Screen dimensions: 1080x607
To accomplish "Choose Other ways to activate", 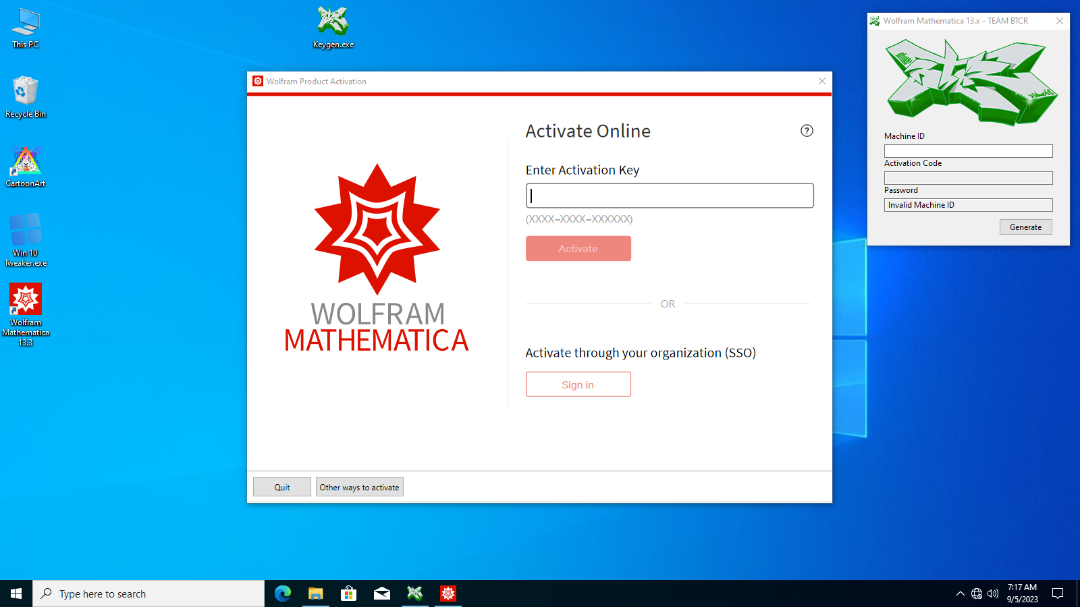I will (360, 487).
